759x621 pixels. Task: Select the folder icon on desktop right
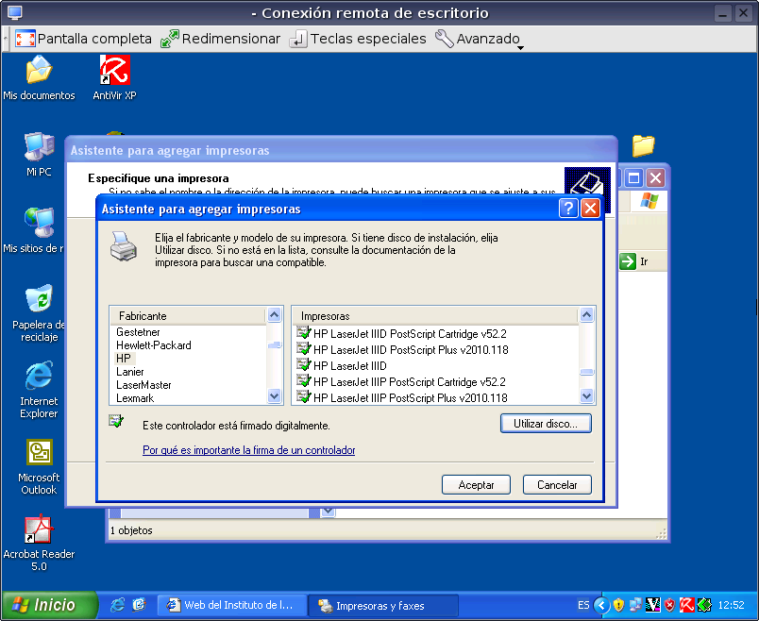click(643, 145)
